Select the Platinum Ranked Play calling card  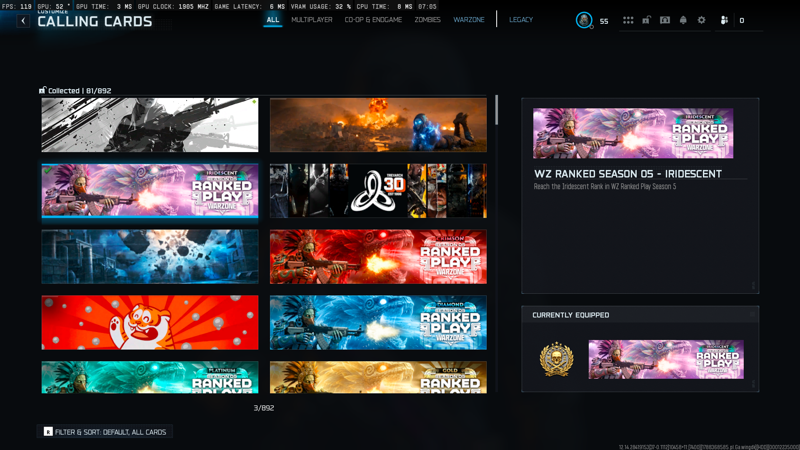click(150, 377)
